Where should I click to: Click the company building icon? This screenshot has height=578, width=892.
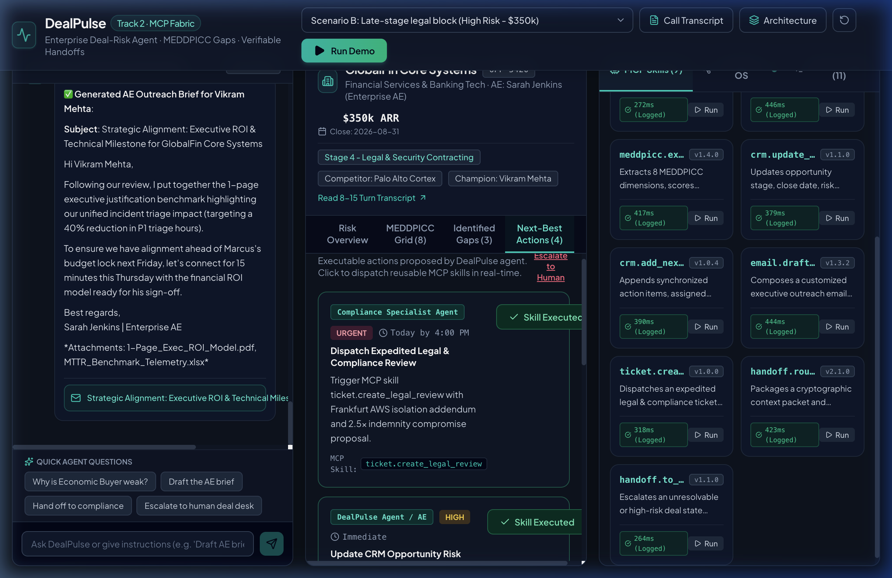click(x=327, y=81)
